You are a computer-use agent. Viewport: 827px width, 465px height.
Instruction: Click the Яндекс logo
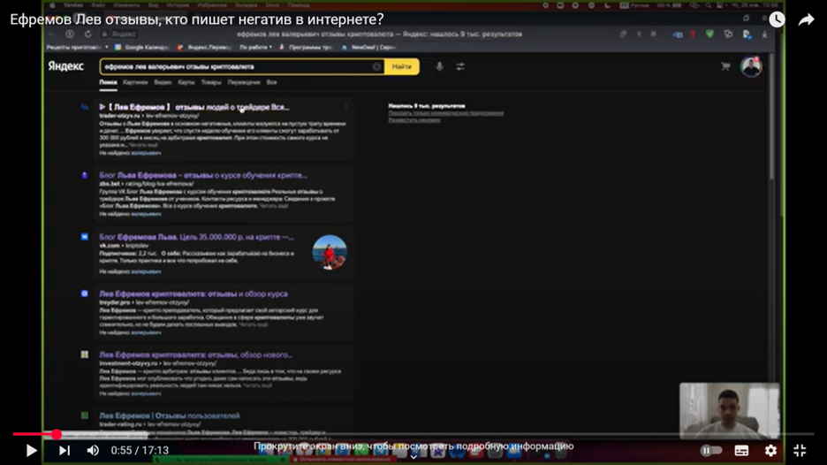point(66,66)
